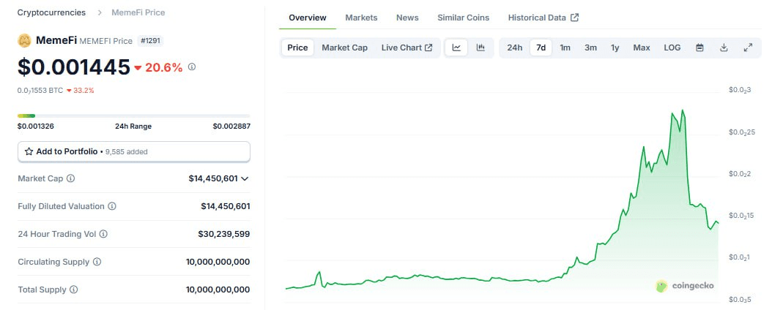Download the chart data icon
This screenshot has width=772, height=310.
coord(724,48)
